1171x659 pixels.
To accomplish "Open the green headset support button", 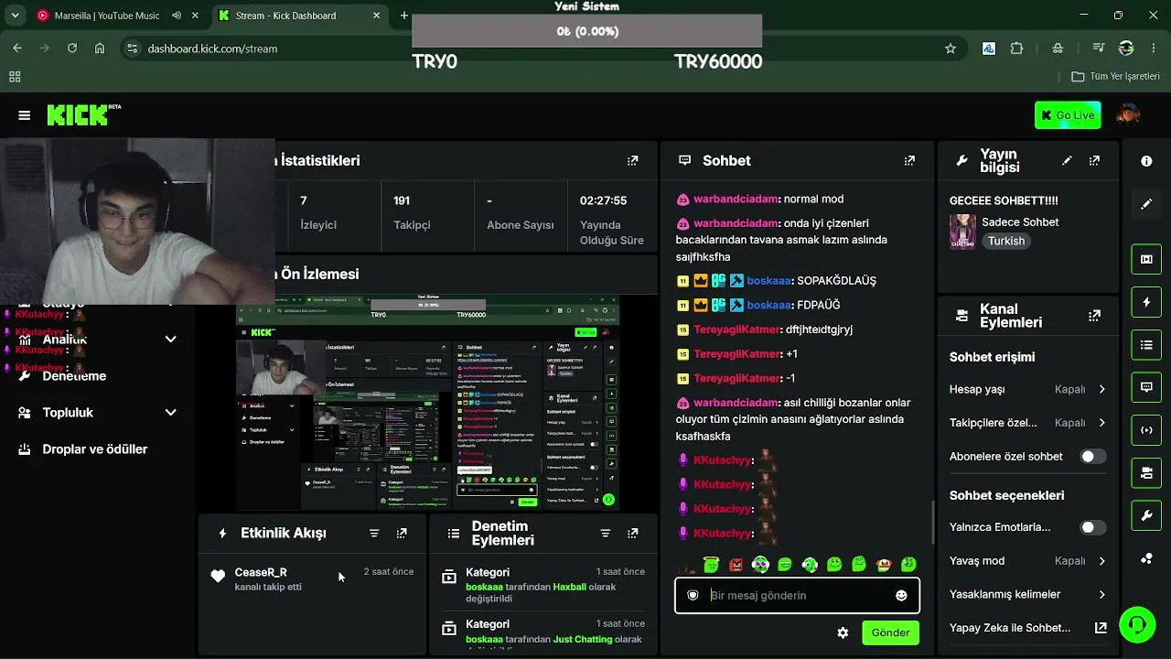I will tap(1137, 624).
